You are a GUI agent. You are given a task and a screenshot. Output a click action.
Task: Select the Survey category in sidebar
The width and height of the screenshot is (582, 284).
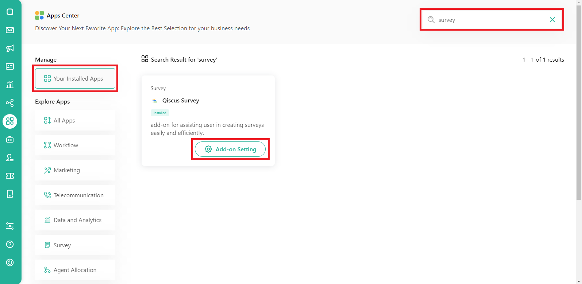(x=75, y=245)
